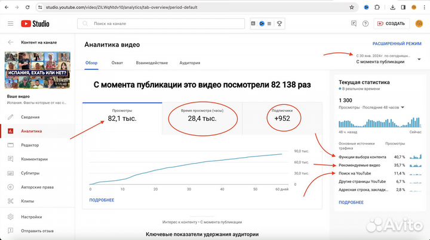Click the 1 300 realtime views value
Screen dimensions: 430x240
click(x=345, y=100)
